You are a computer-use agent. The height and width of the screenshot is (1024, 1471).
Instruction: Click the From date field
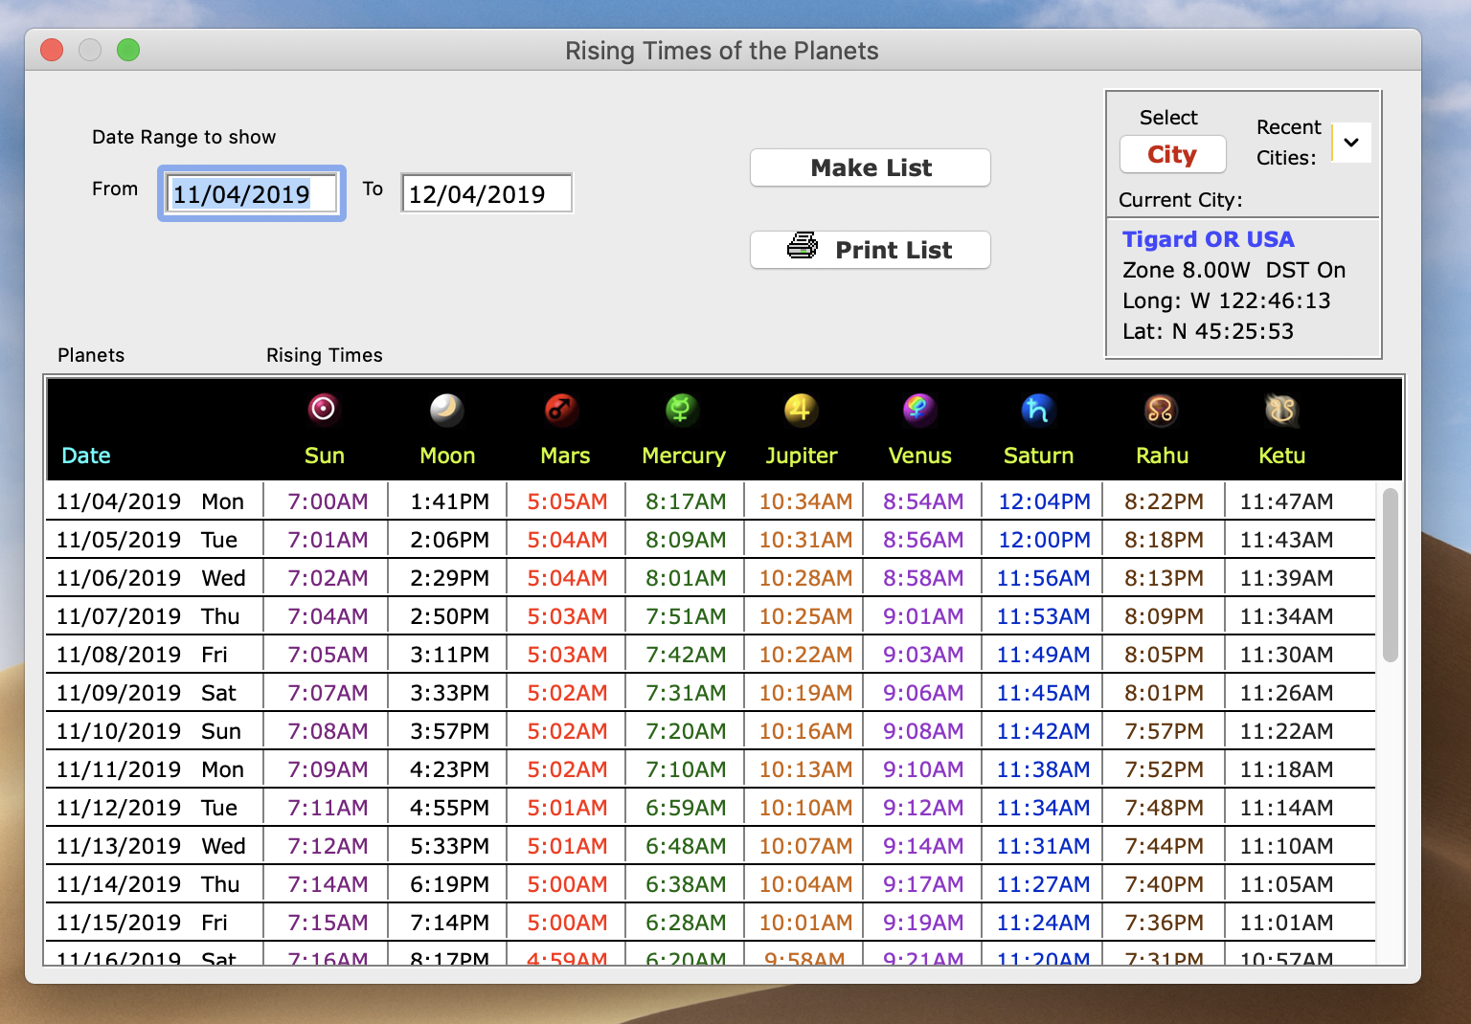click(x=251, y=194)
